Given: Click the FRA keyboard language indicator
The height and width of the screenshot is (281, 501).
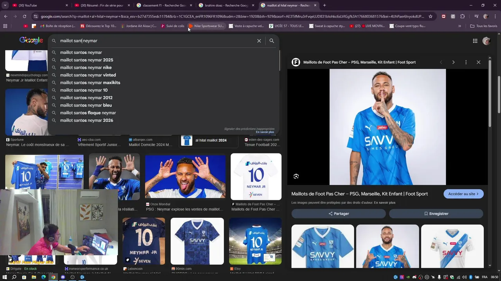Looking at the screenshot, I should (485, 277).
